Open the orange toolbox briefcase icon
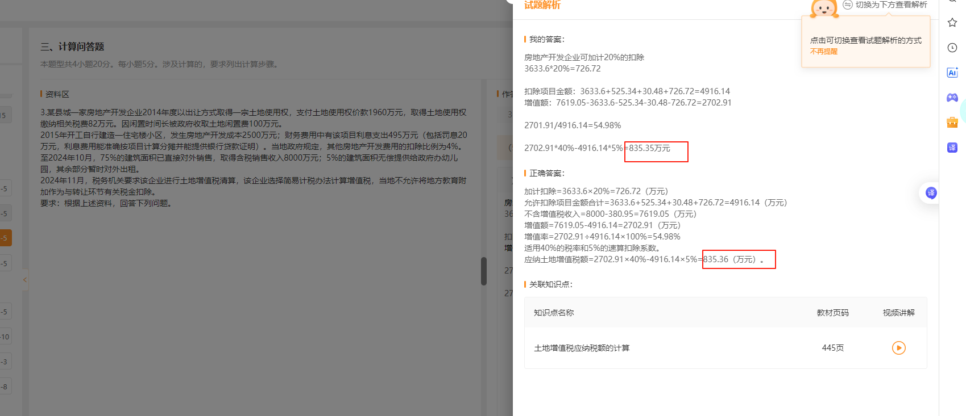 click(952, 123)
